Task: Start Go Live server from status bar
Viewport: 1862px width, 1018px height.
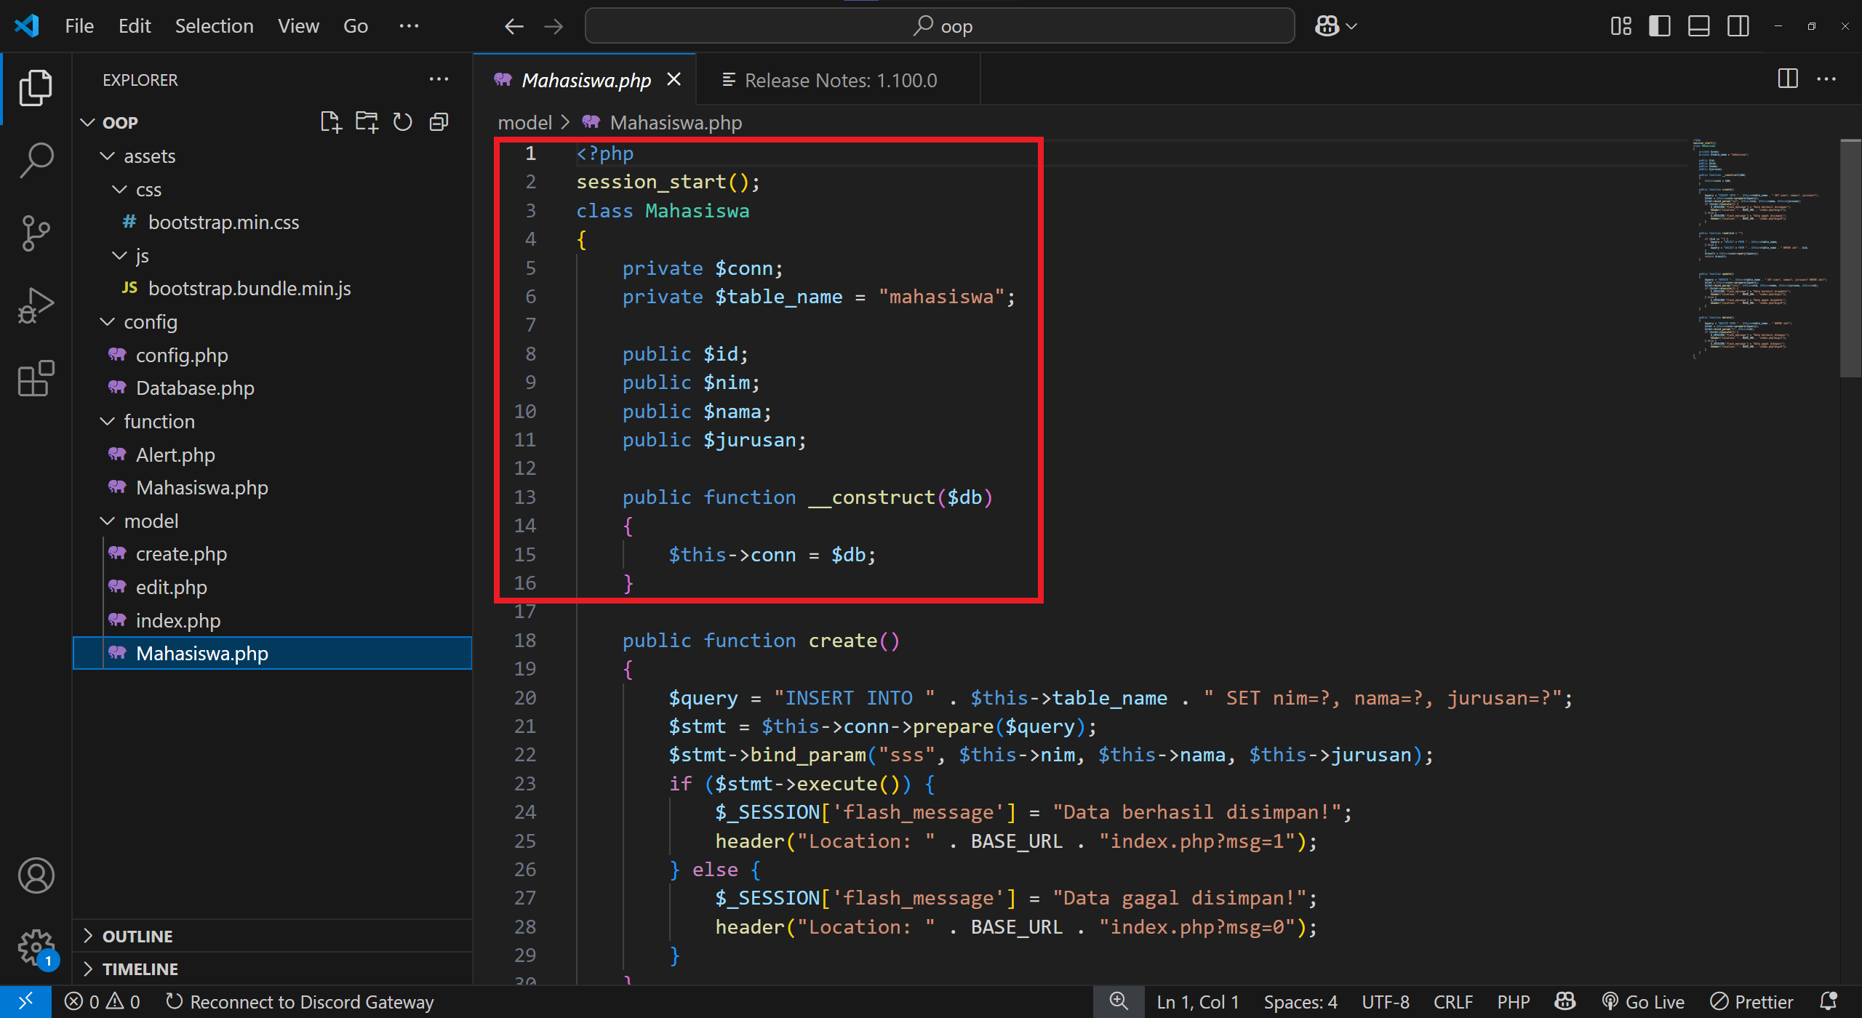Action: [x=1643, y=1001]
